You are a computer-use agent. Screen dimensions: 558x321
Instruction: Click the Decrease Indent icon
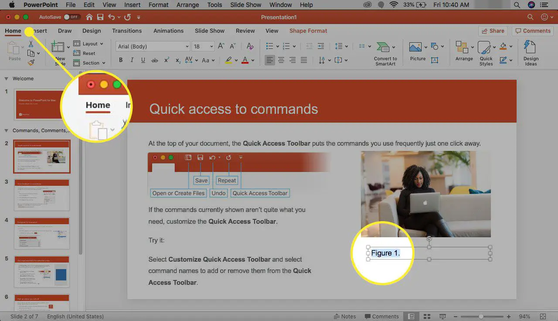click(x=310, y=46)
